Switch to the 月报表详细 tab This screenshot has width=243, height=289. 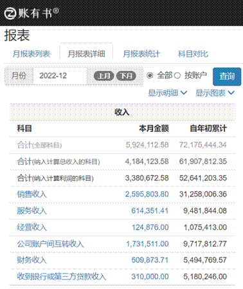pos(86,53)
